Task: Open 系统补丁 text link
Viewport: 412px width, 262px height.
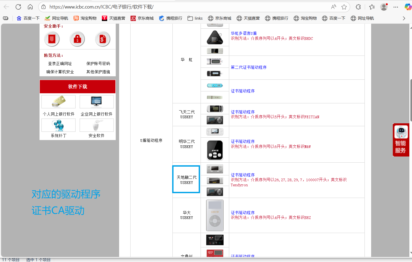Action: point(59,136)
